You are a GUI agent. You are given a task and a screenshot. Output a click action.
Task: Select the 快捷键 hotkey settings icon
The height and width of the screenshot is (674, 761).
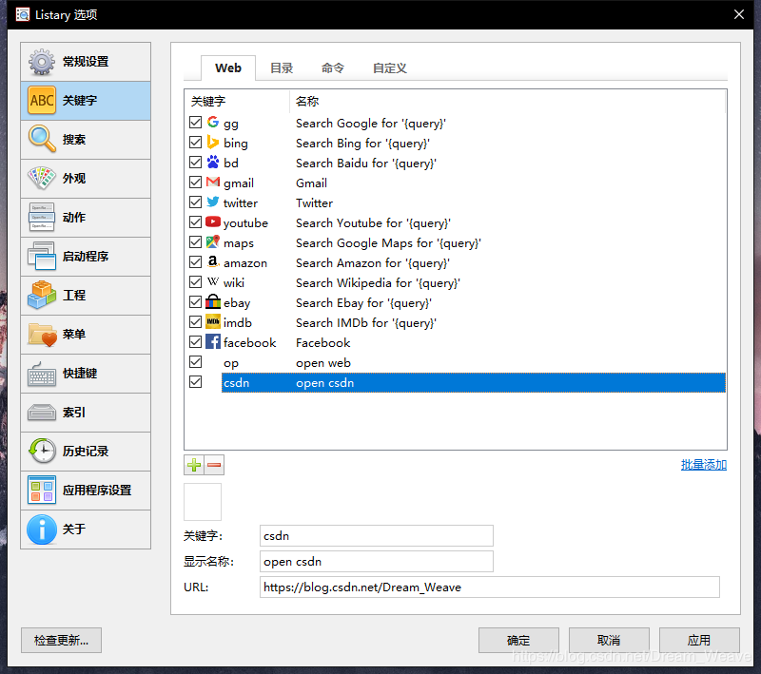pos(85,373)
